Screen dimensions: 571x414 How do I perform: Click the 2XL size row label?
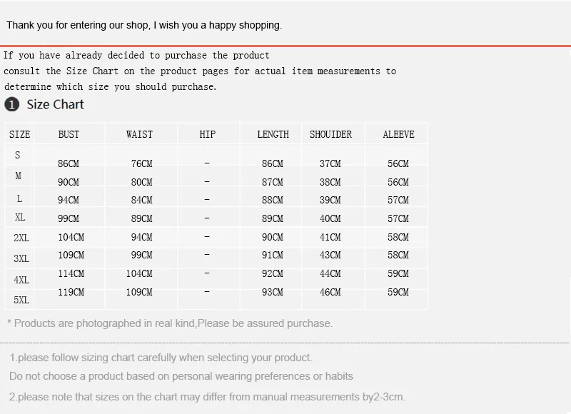coord(21,238)
